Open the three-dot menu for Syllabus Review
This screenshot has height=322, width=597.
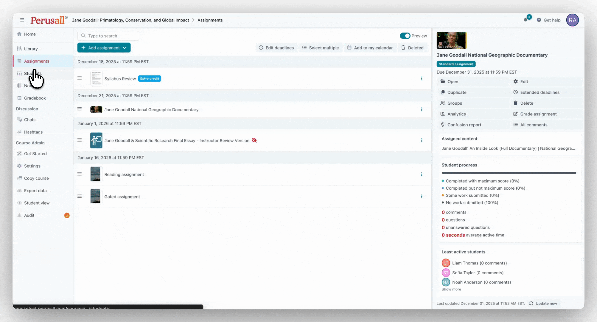pos(422,78)
